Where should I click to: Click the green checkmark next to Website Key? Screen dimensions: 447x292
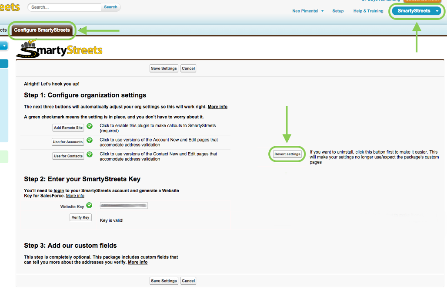pyautogui.click(x=89, y=205)
